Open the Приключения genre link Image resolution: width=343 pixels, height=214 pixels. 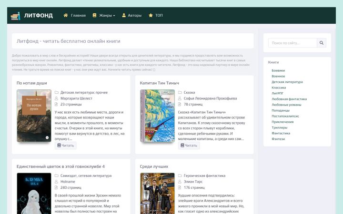coord(282,122)
